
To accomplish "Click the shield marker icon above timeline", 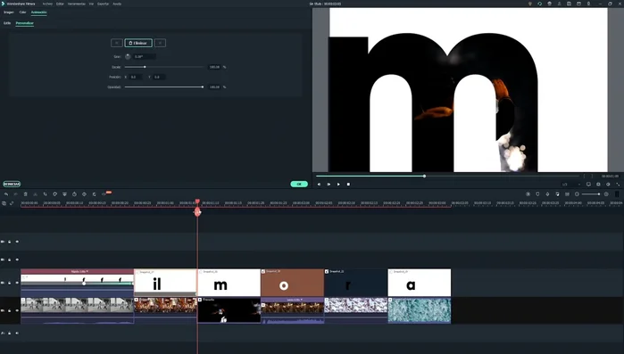I will (537, 194).
